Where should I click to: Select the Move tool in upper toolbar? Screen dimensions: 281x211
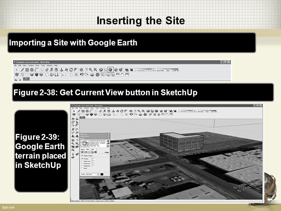66,70
